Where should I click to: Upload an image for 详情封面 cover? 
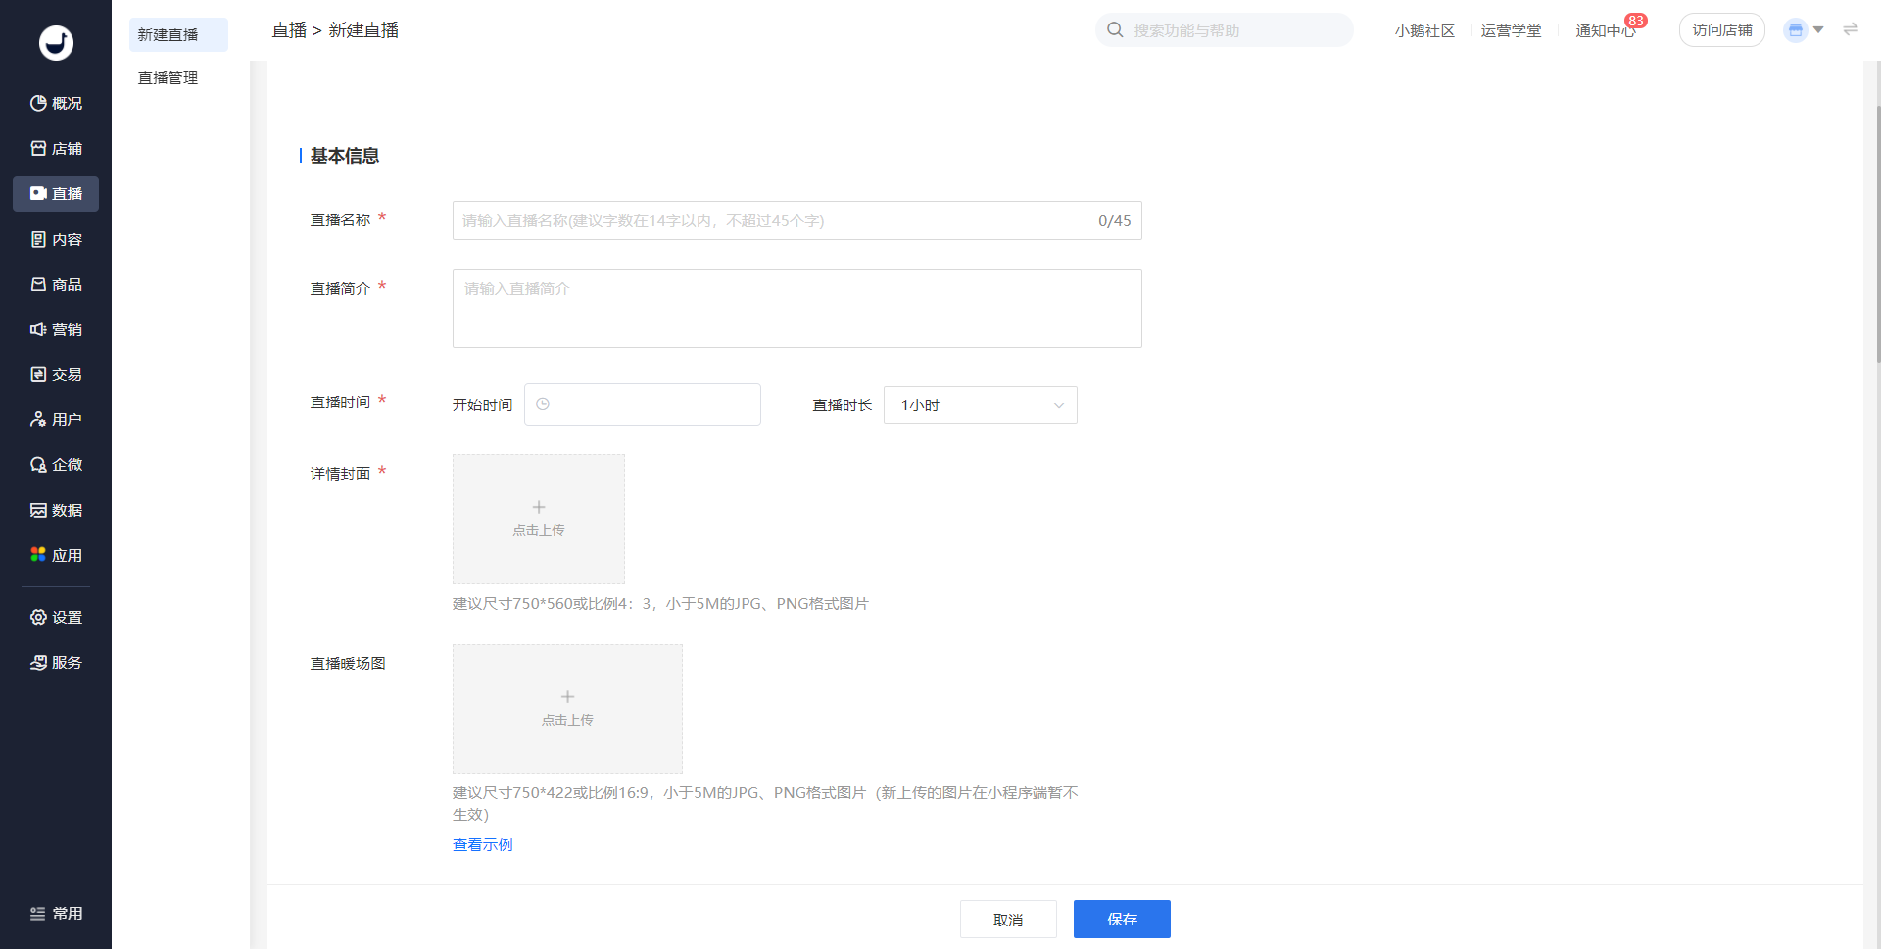click(x=539, y=519)
